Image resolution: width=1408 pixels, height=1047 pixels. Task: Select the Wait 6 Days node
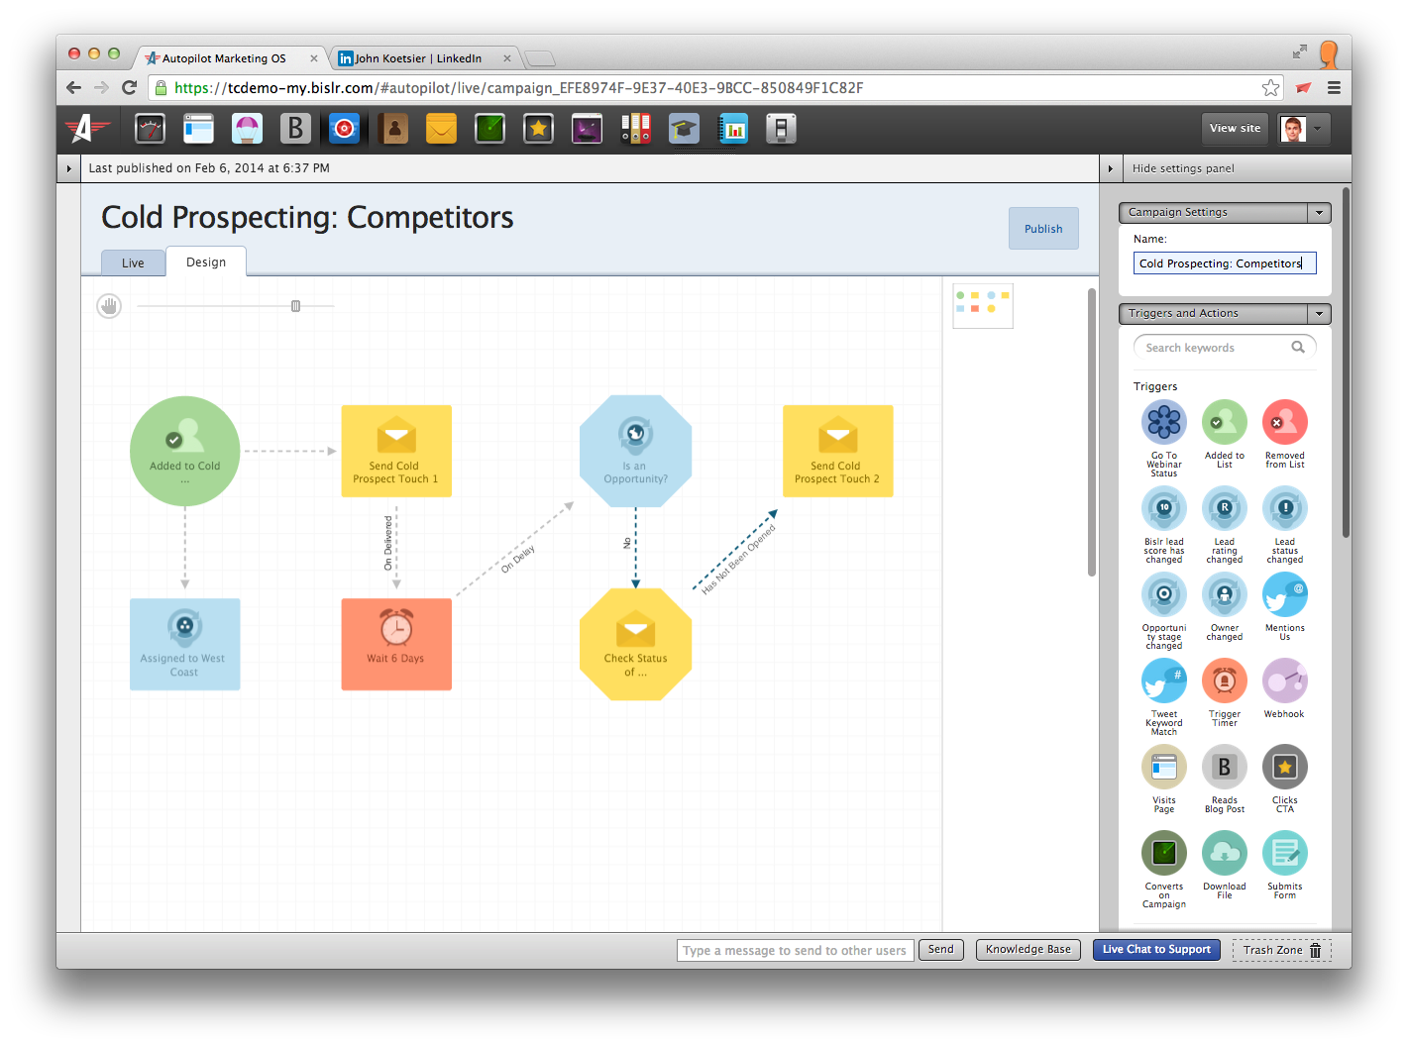(396, 644)
